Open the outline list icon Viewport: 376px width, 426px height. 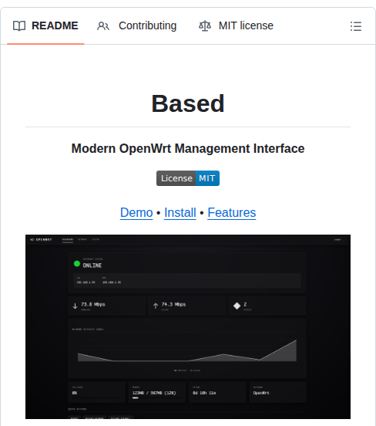click(x=356, y=26)
